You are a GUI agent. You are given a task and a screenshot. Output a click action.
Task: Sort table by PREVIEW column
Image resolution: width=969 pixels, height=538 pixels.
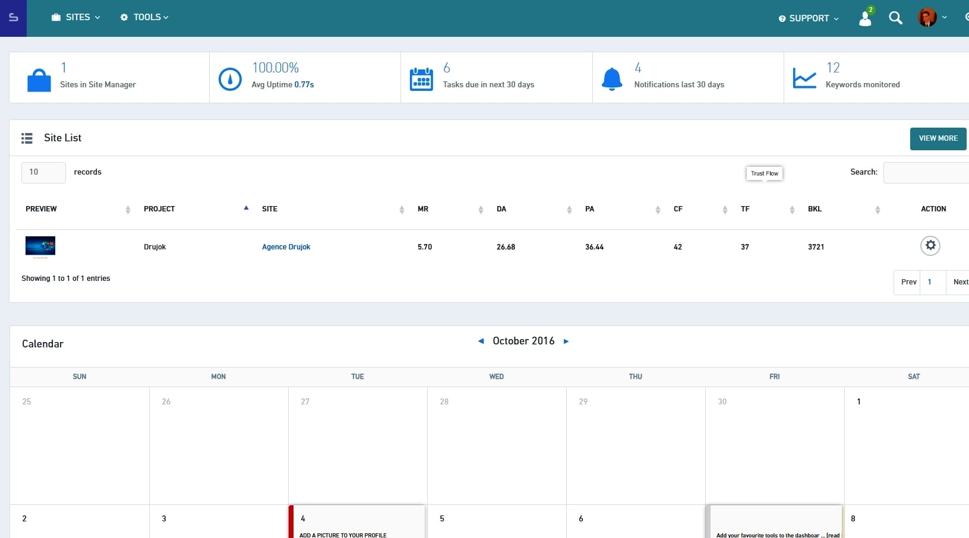click(x=77, y=209)
